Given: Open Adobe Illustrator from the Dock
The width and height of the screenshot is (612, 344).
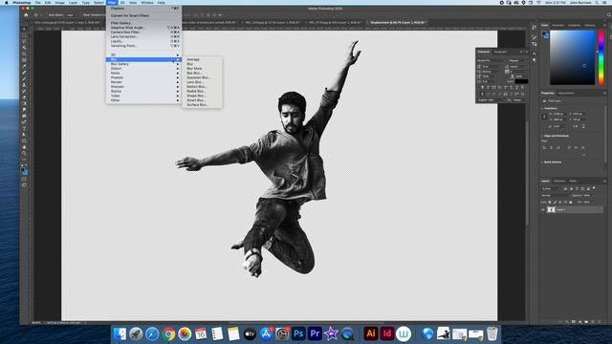Looking at the screenshot, I should [x=370, y=333].
